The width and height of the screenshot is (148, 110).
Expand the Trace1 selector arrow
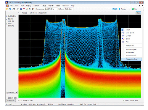point(18,13)
